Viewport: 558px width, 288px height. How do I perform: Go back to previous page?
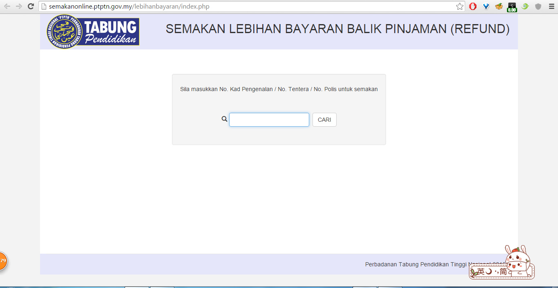[x=7, y=7]
